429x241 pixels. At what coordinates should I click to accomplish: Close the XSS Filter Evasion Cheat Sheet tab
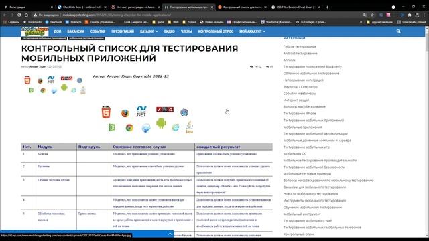pyautogui.click(x=319, y=7)
